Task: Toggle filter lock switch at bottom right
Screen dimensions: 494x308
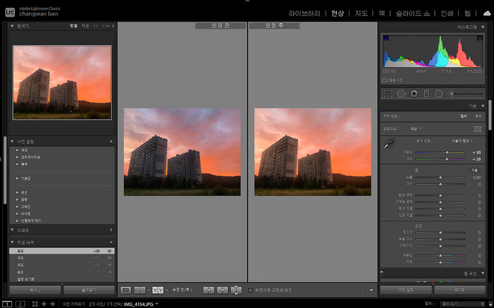Action: coord(490,304)
